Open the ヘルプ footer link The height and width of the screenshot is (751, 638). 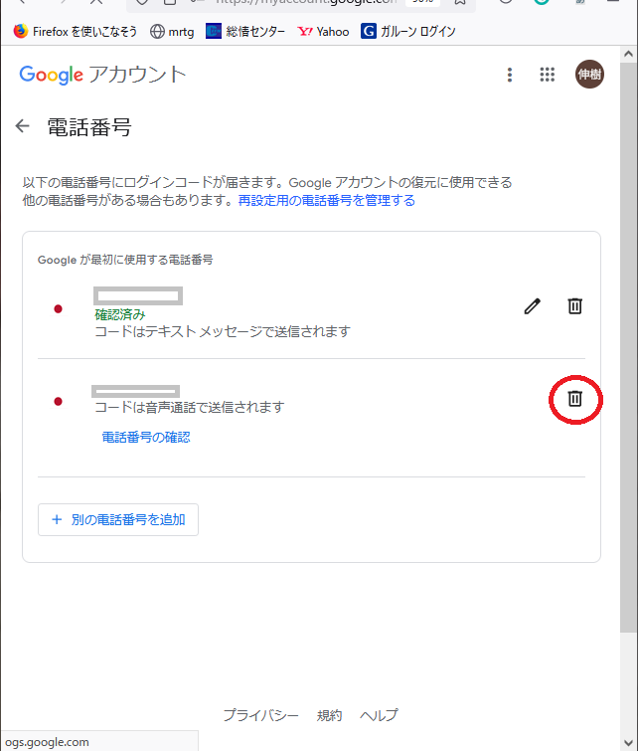pos(379,715)
